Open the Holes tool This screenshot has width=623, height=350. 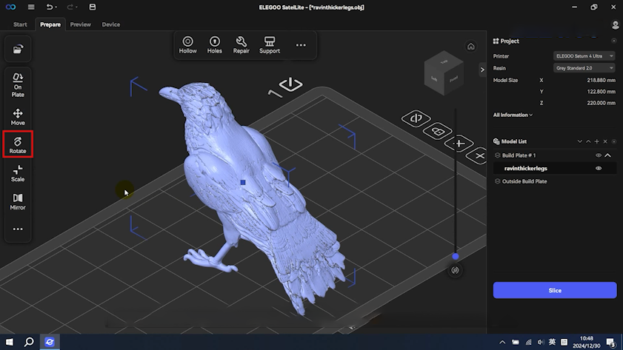215,45
